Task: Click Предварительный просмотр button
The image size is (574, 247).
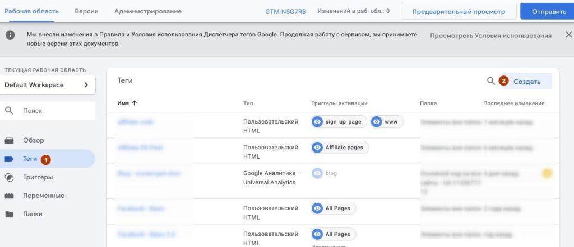Action: pyautogui.click(x=459, y=11)
